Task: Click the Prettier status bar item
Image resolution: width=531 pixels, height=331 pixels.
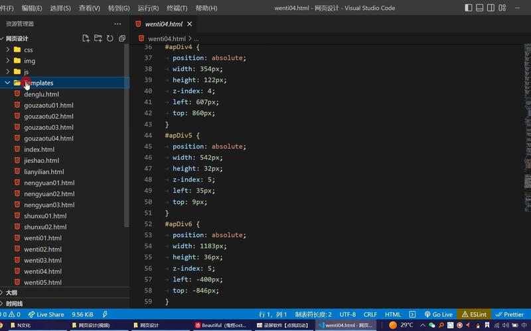Action: pos(510,314)
